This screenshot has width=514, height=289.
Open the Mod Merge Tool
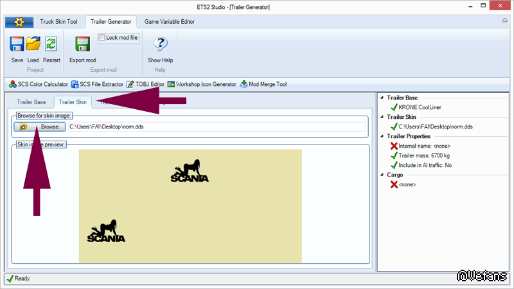click(263, 84)
